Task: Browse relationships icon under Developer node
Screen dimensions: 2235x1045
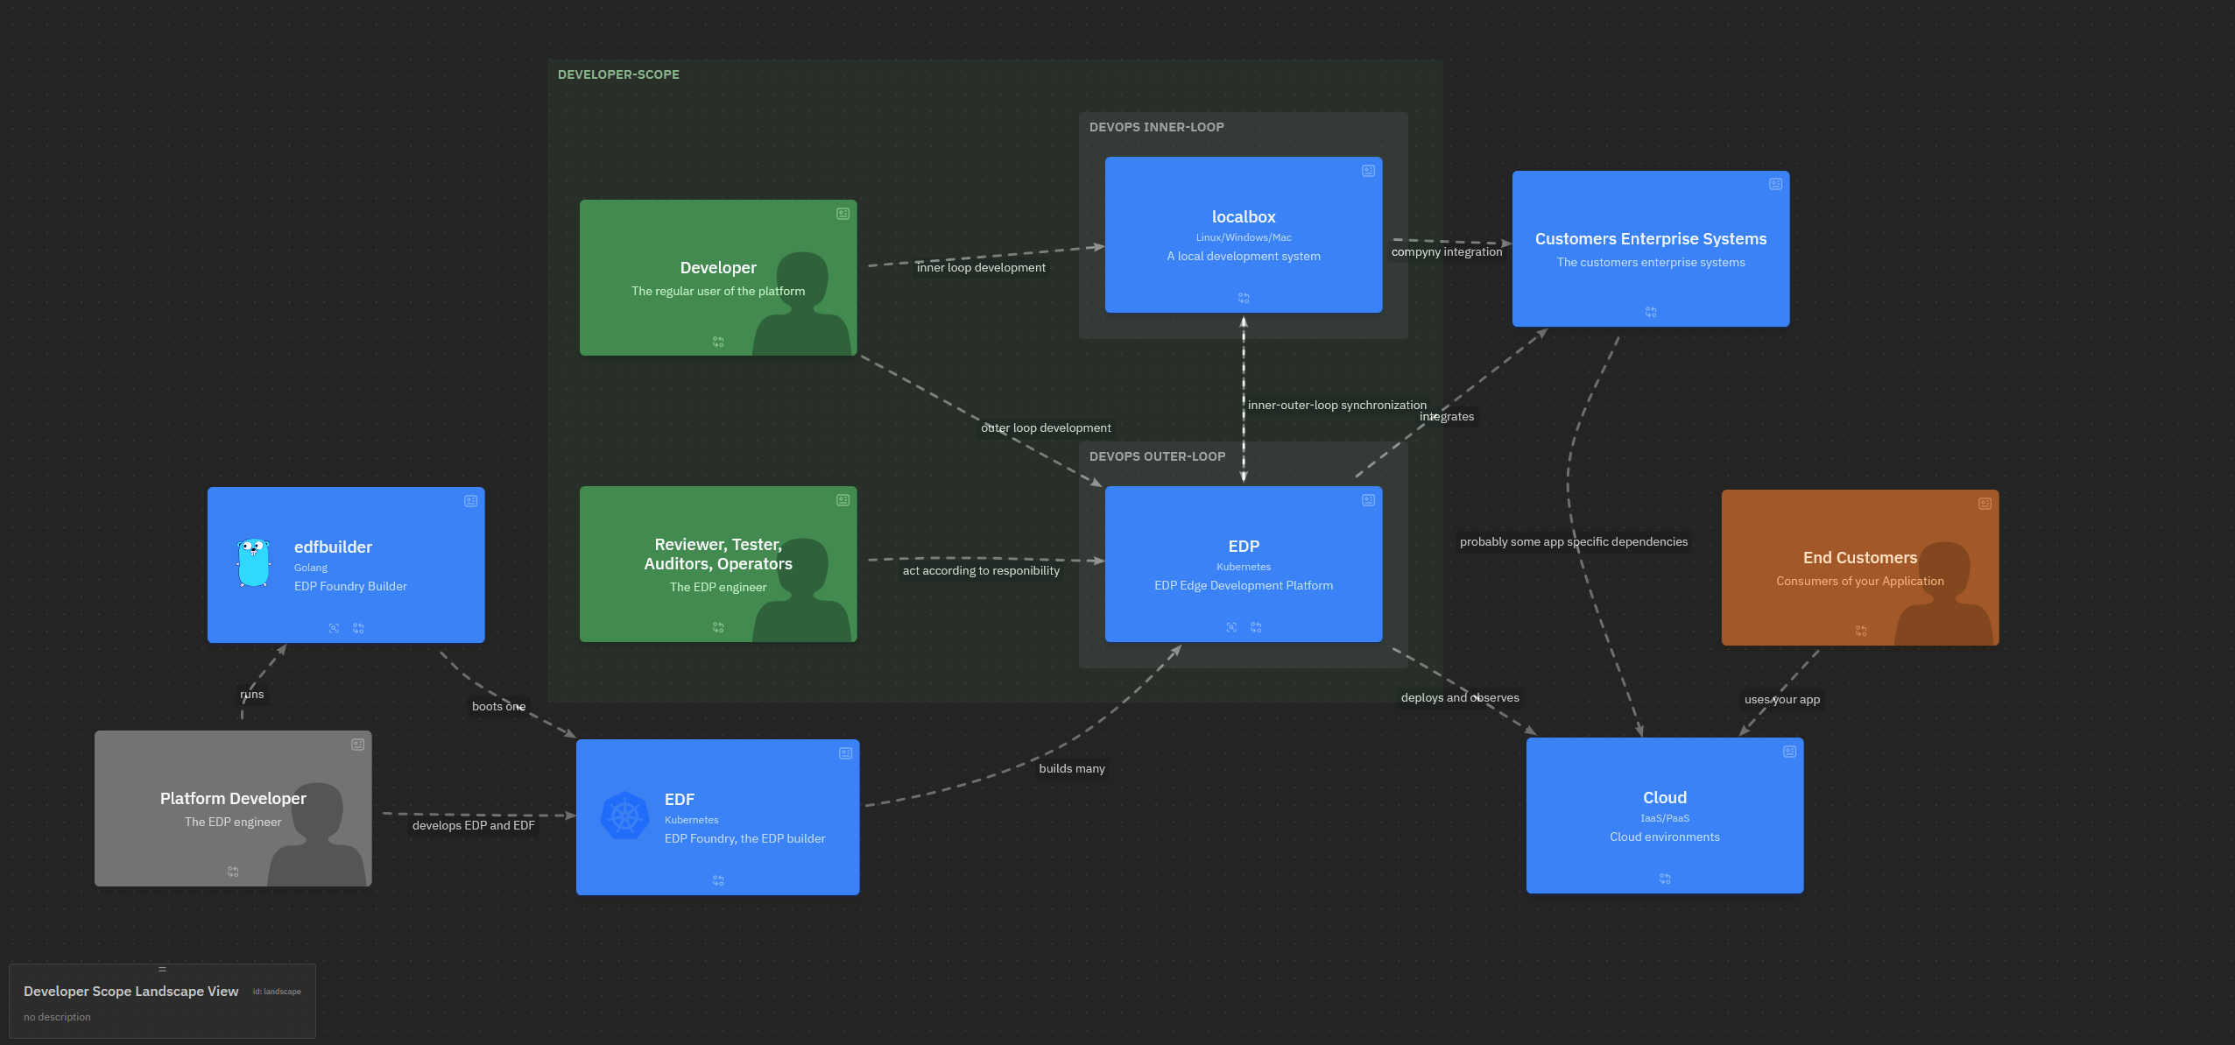Action: (718, 342)
